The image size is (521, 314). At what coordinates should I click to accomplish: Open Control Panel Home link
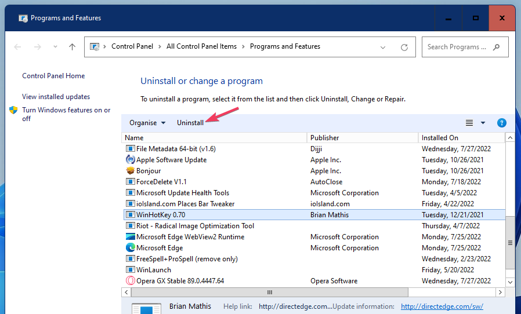(53, 76)
